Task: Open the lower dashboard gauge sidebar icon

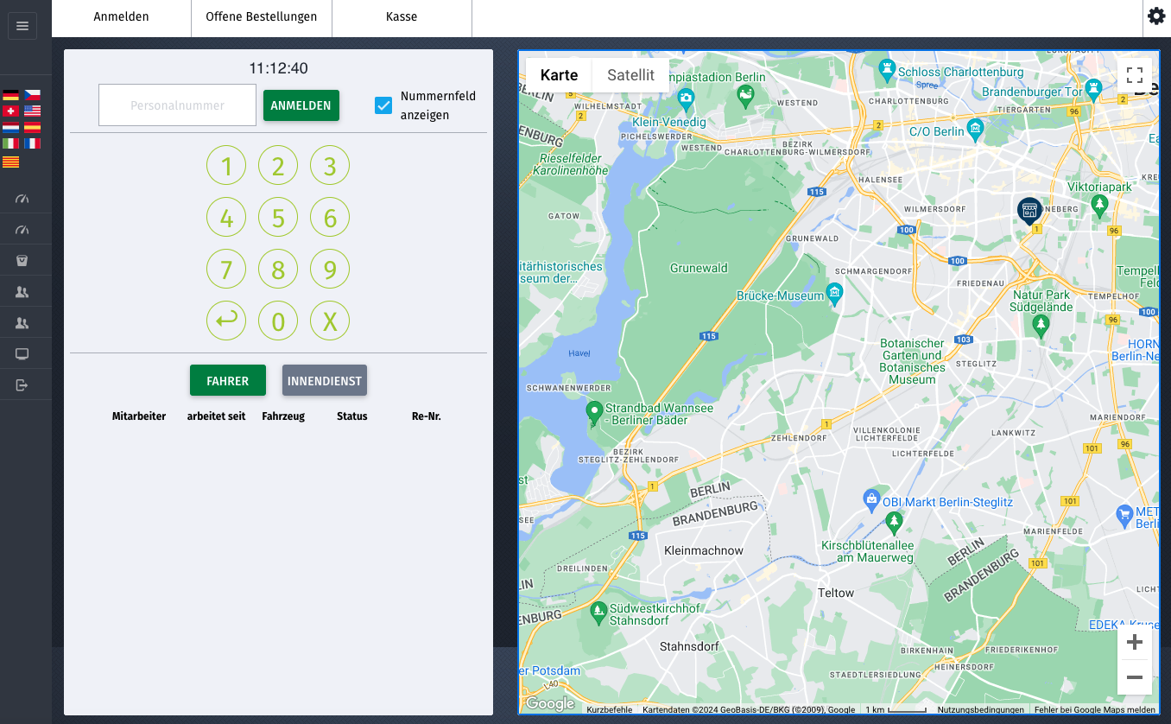Action: (x=22, y=230)
